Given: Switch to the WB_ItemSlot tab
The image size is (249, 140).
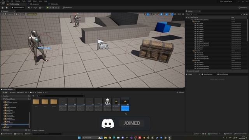Looking at the screenshot, I should pyautogui.click(x=54, y=4).
